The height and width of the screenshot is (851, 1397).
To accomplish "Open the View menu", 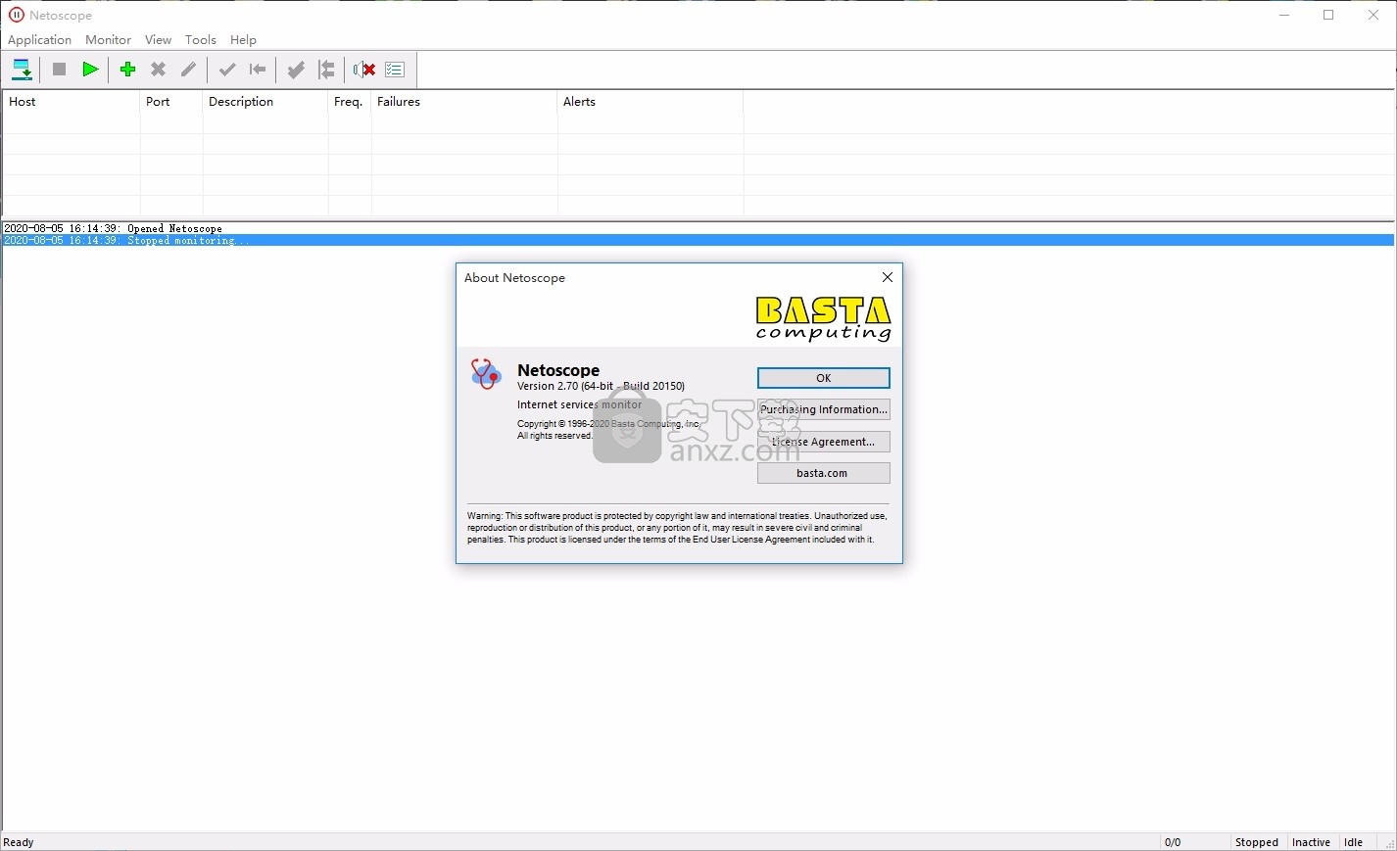I will tap(158, 40).
